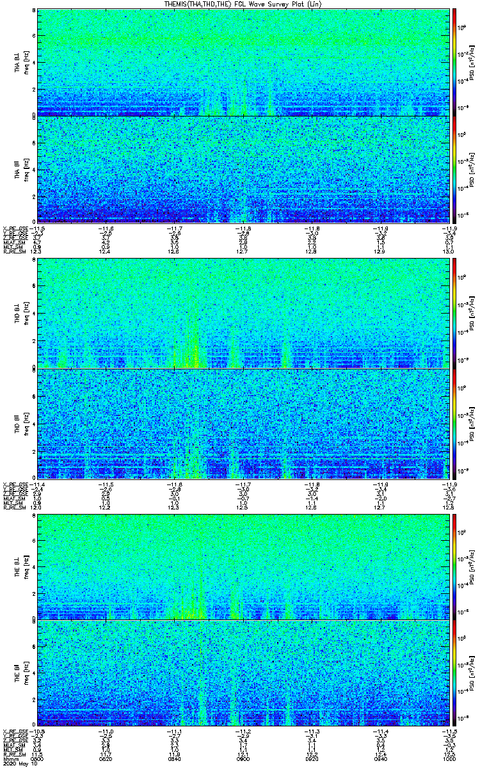Click the PSD color bar of THA BII

[455, 169]
